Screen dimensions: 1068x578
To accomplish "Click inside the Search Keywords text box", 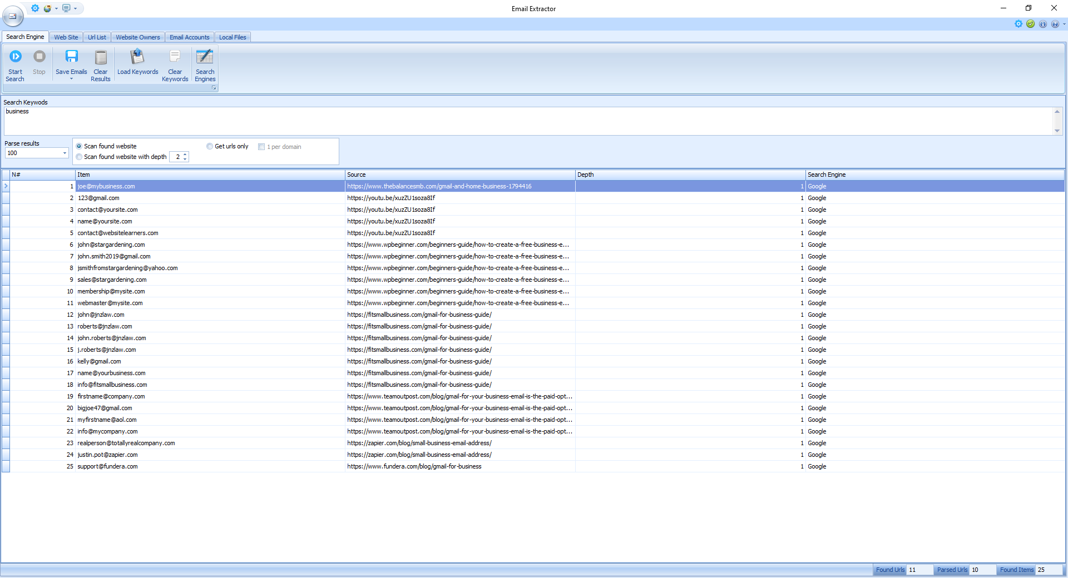I will click(528, 121).
